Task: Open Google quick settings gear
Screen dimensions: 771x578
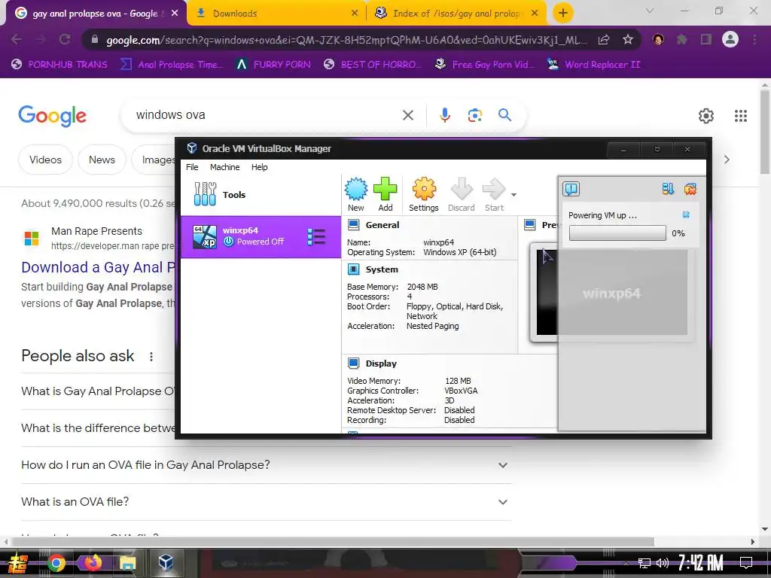Action: point(706,116)
